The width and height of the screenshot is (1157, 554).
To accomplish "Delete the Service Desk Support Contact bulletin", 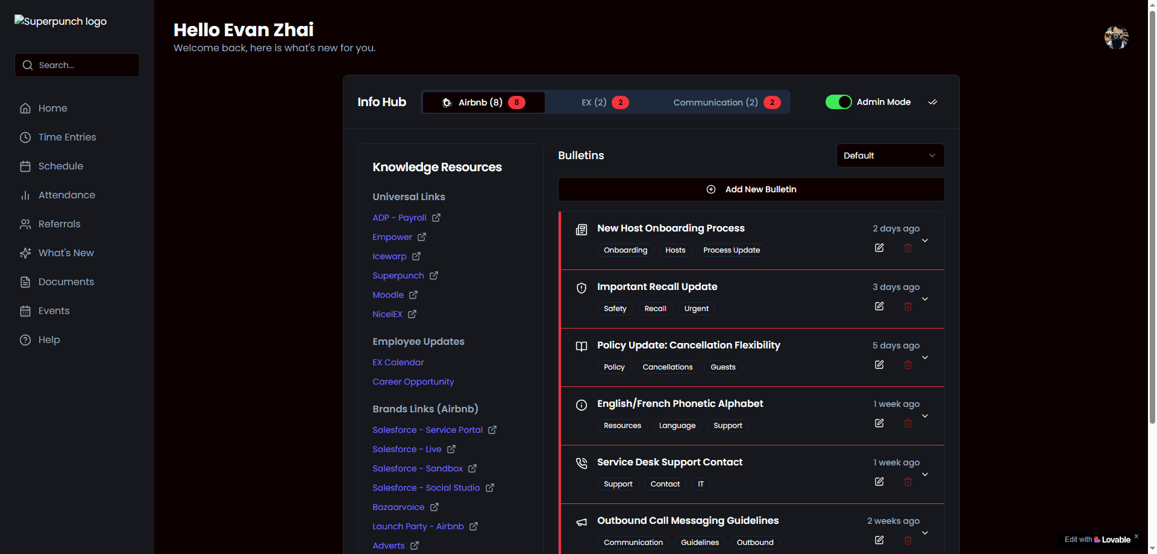I will tap(908, 482).
